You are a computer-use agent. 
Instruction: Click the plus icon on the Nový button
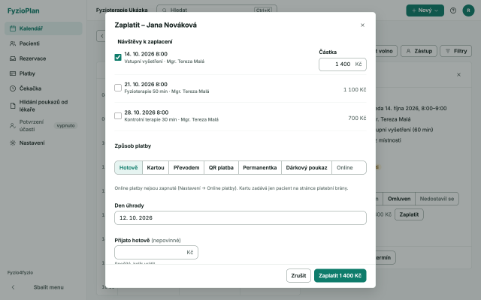(x=414, y=10)
